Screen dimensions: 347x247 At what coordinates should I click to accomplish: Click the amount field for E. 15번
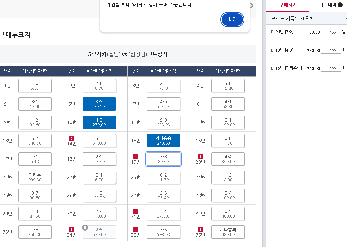click(x=331, y=68)
